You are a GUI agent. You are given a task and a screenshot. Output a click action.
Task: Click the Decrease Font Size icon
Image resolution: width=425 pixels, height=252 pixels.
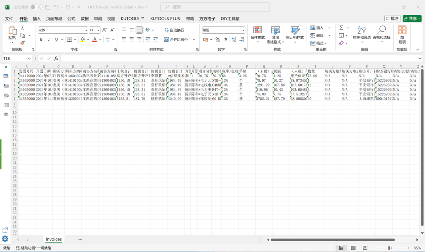pos(112,30)
